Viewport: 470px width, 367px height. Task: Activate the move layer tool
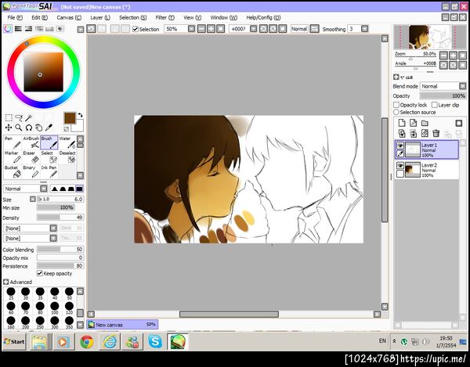(9, 128)
